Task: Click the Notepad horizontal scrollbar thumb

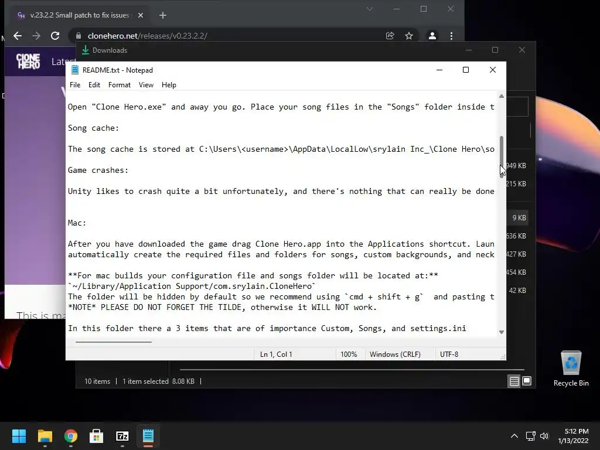Action: pyautogui.click(x=114, y=342)
